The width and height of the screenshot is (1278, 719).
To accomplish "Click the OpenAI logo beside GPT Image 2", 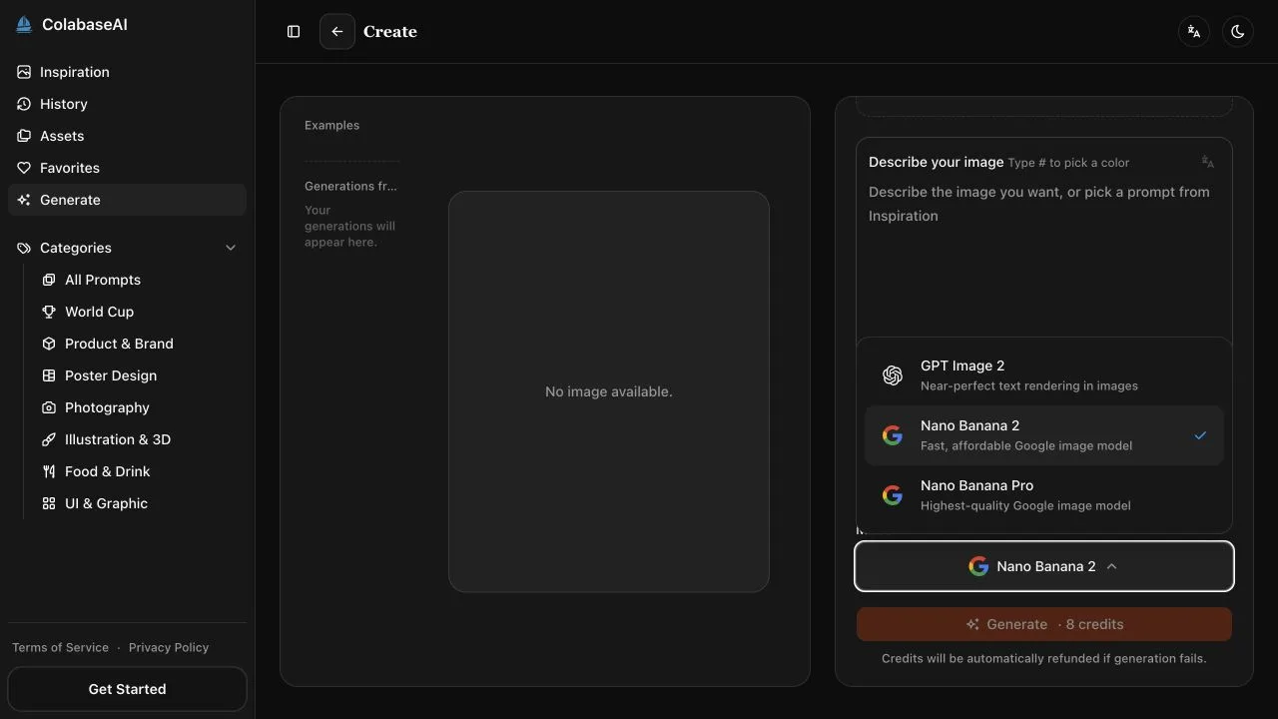I will coord(893,375).
